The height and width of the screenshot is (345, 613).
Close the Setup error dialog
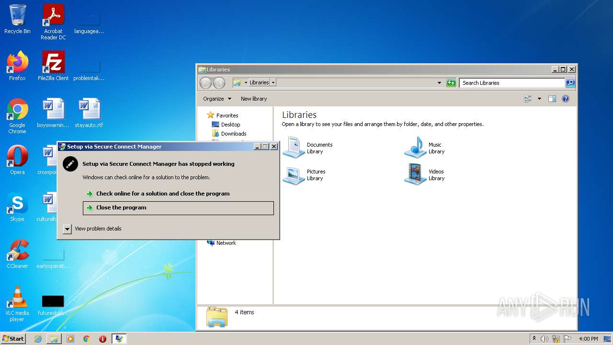[274, 147]
